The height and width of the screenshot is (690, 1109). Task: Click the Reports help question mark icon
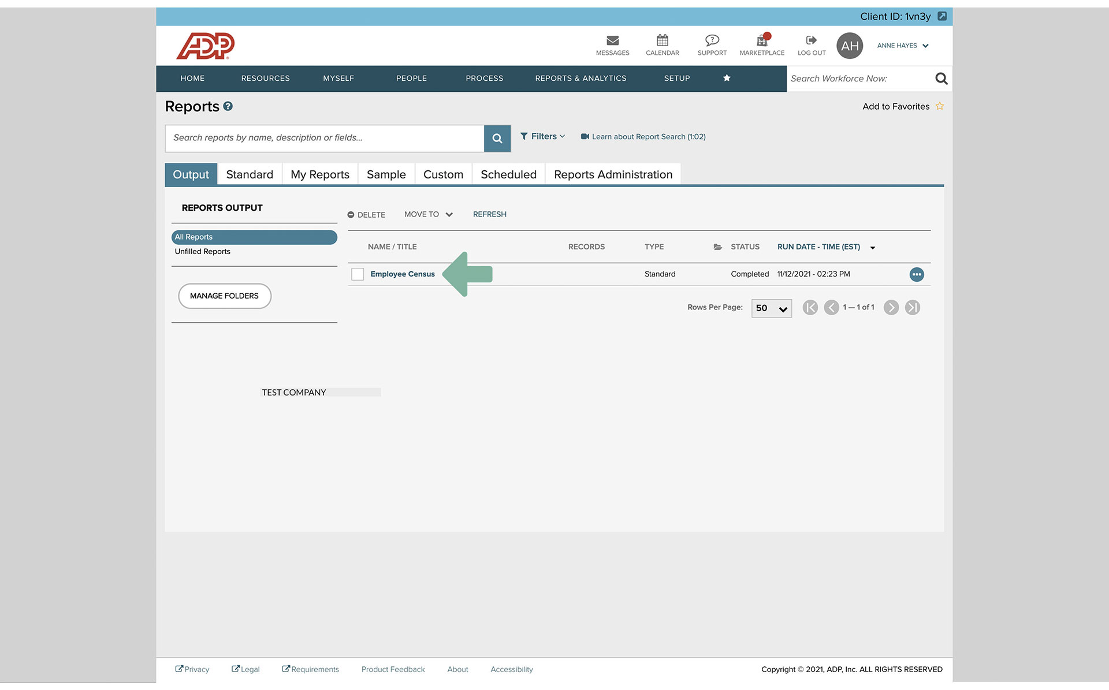tap(228, 106)
